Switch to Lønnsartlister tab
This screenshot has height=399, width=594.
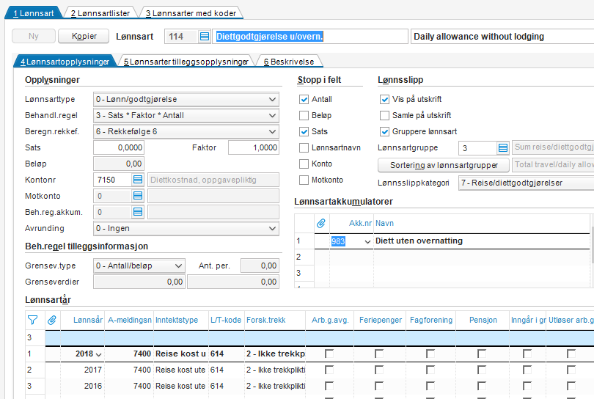(100, 12)
